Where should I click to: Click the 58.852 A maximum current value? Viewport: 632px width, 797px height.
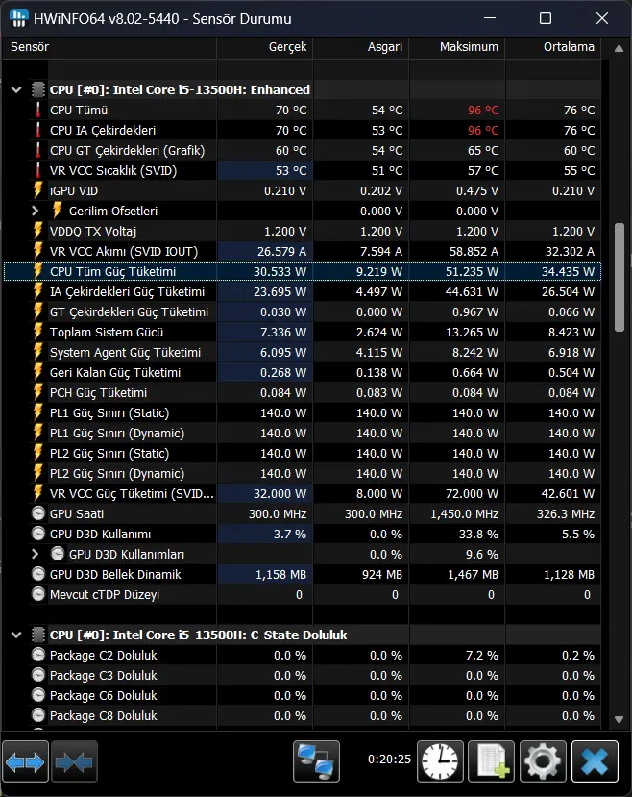point(474,251)
